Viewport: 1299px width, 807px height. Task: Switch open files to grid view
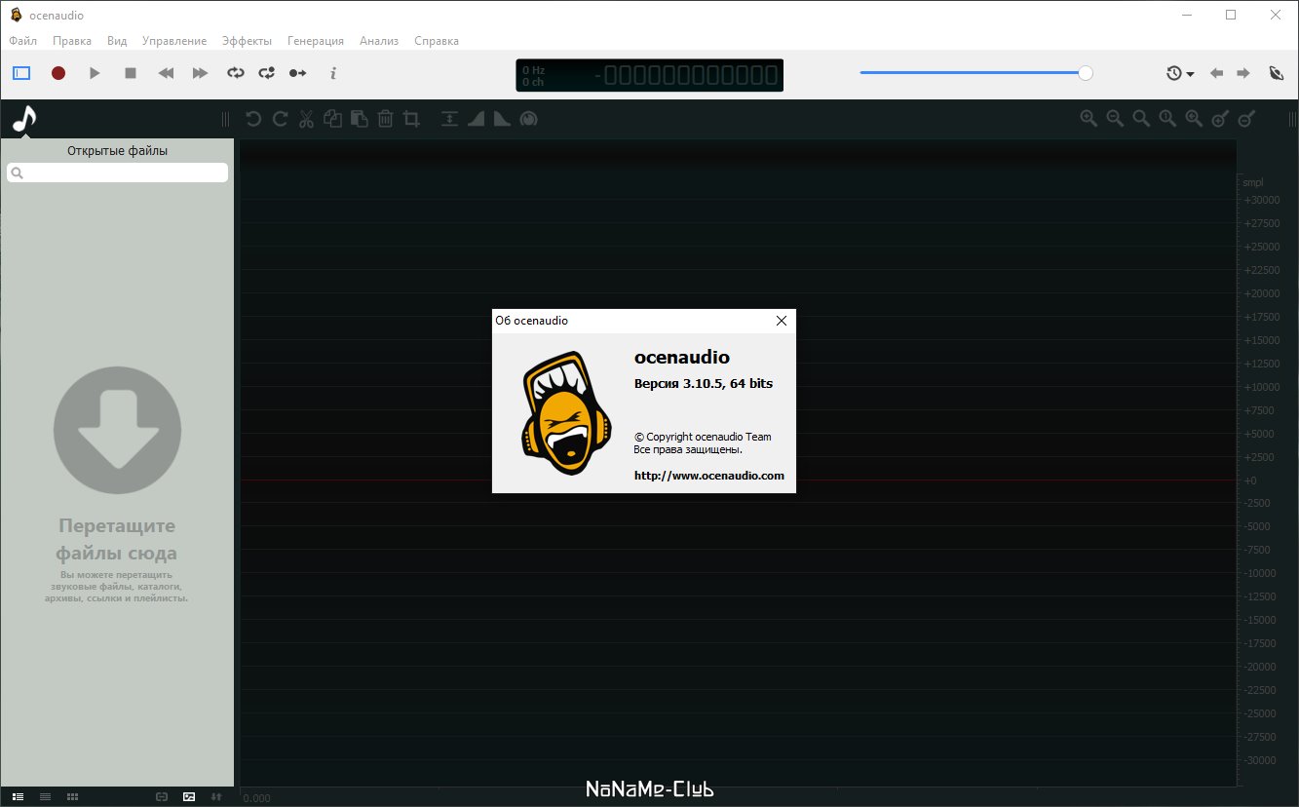click(72, 796)
